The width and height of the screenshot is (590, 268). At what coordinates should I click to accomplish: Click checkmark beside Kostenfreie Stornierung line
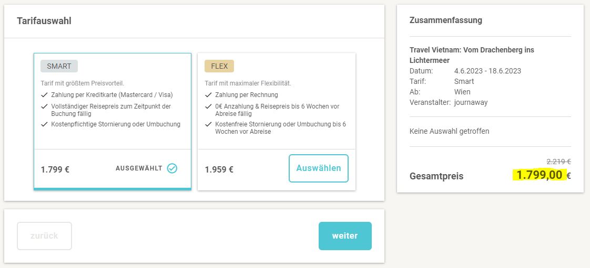coord(208,124)
